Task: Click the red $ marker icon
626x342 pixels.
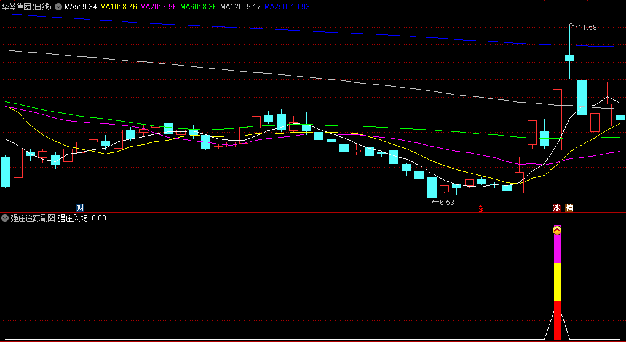Action: [481, 209]
